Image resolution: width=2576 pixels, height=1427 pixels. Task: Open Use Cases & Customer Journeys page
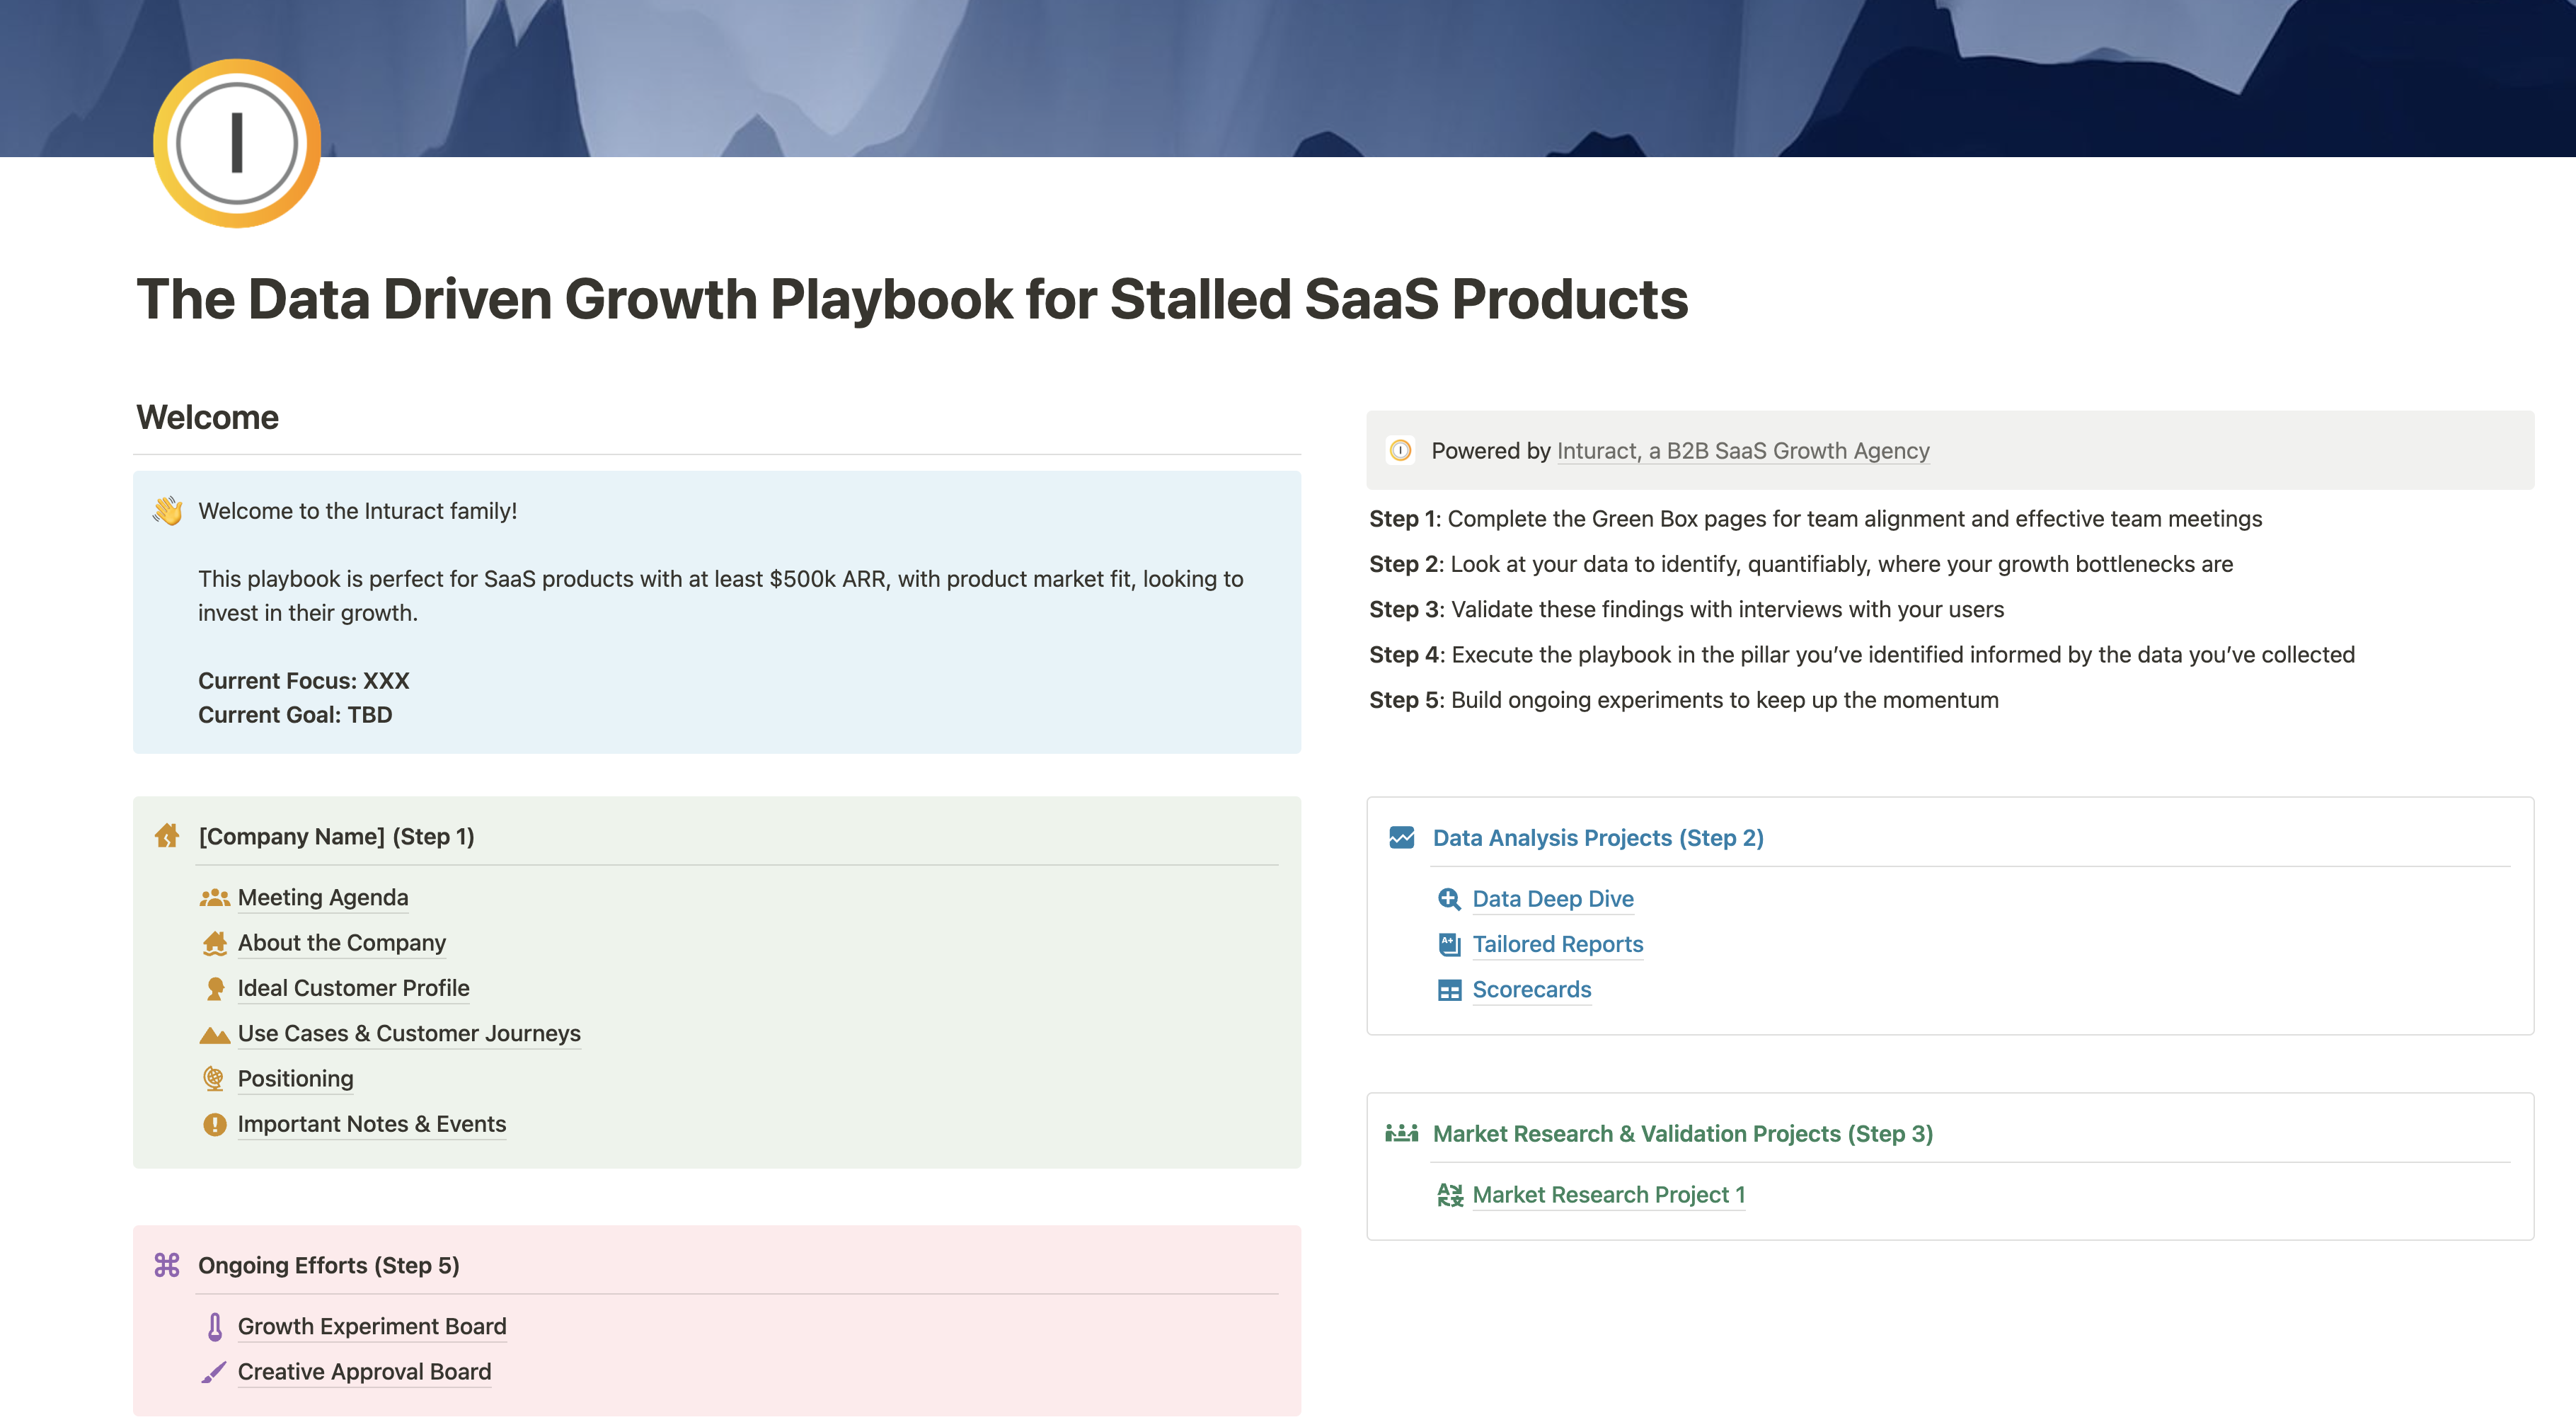point(408,1033)
